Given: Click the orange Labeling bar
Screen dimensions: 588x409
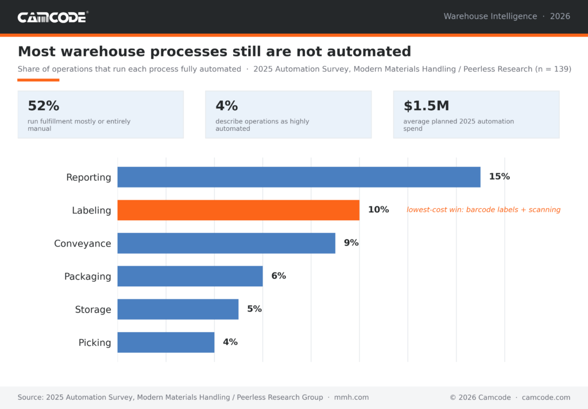Looking at the screenshot, I should tap(238, 210).
